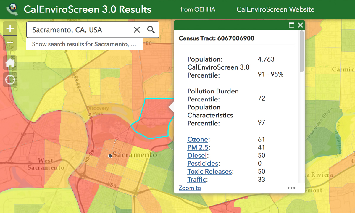Image resolution: width=355 pixels, height=213 pixels.
Task: Click the search magnifier icon
Action: (x=151, y=30)
